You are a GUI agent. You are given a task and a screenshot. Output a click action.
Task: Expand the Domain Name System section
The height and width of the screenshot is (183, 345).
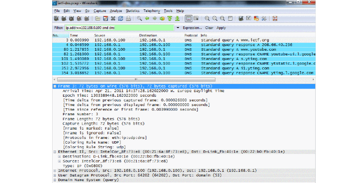coord(54,180)
